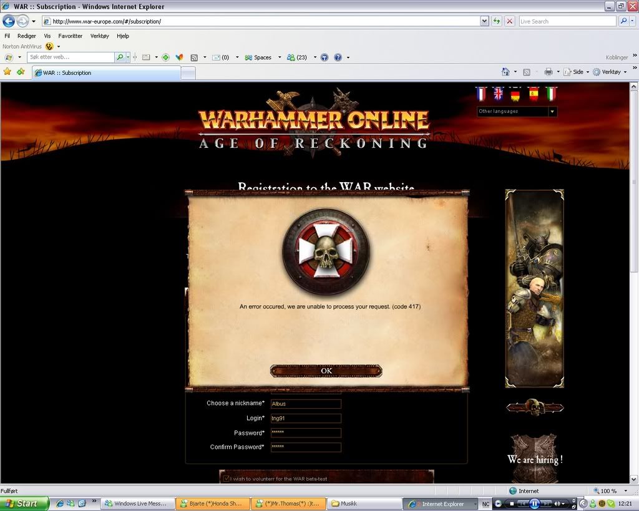
Task: Open the Verktøy menu in menu bar
Action: tap(99, 36)
